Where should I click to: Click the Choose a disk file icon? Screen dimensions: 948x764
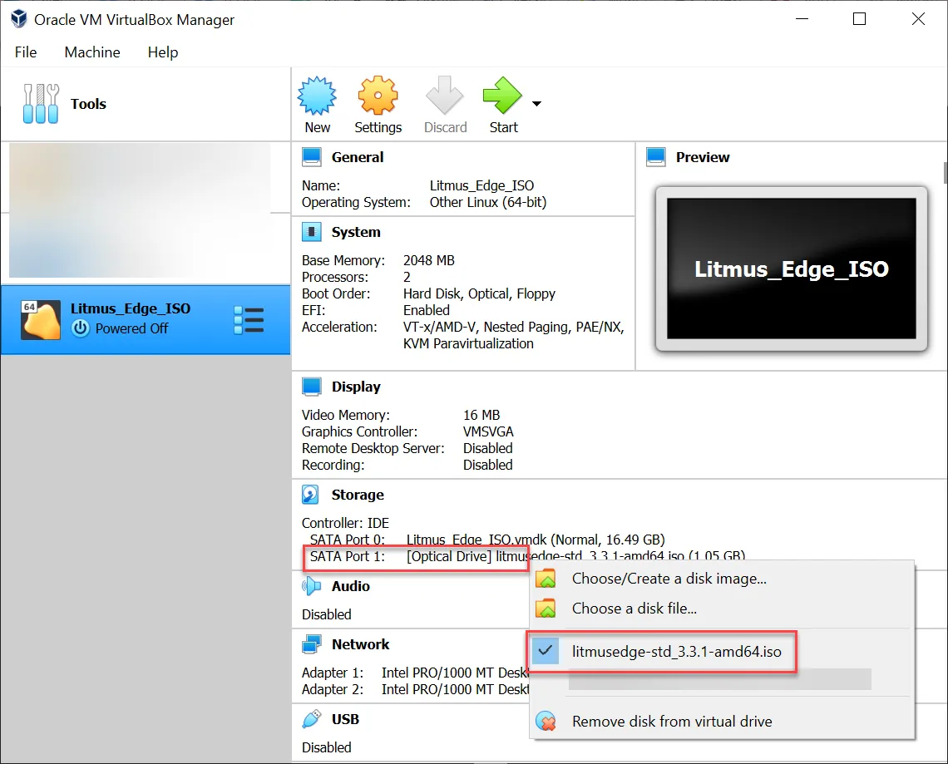[x=546, y=608]
